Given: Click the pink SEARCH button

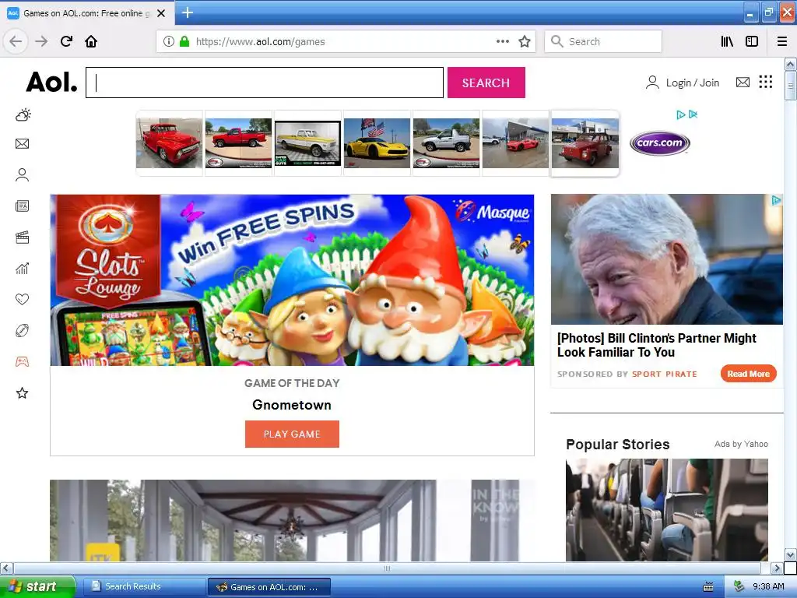Looking at the screenshot, I should 486,83.
